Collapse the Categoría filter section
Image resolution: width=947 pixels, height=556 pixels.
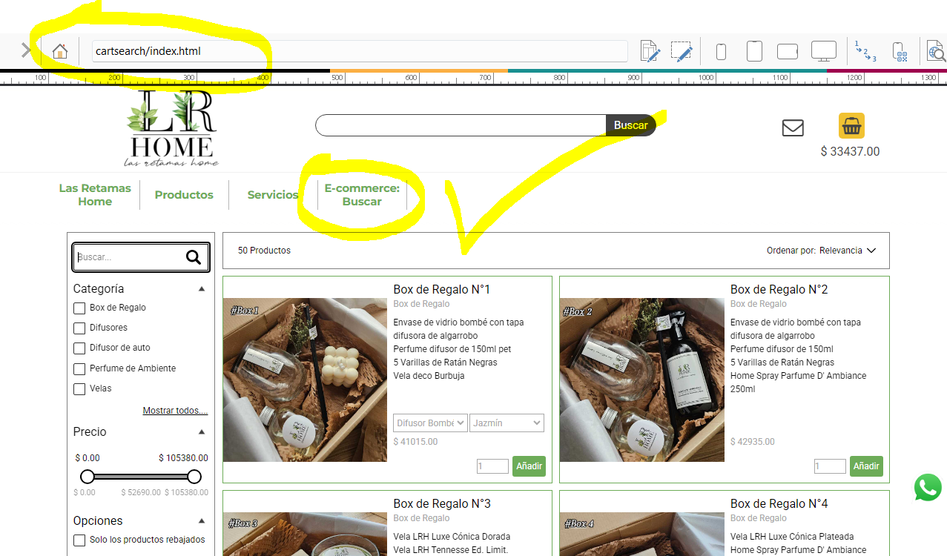tap(202, 289)
